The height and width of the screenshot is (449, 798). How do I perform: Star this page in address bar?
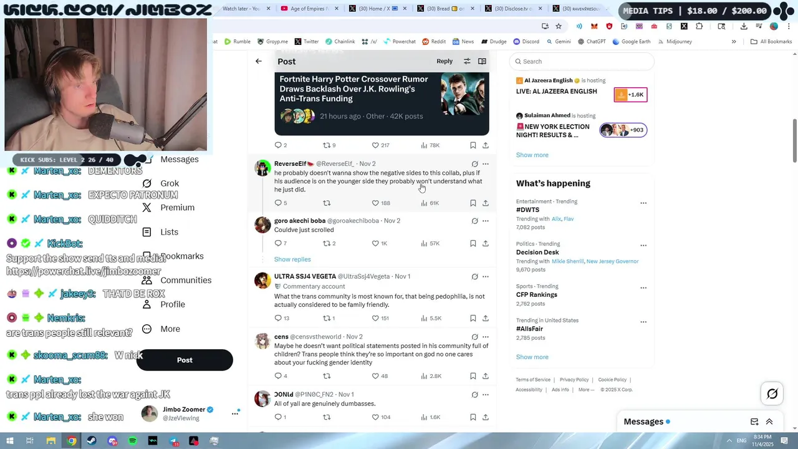point(559,26)
